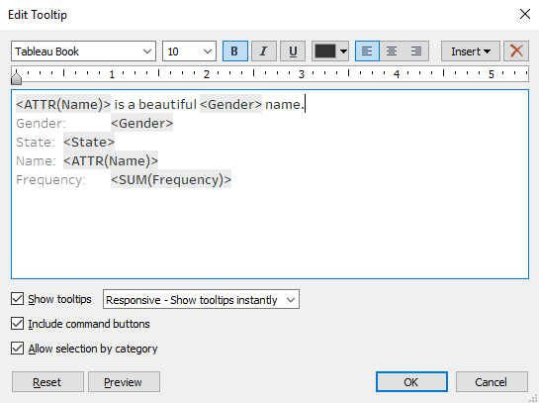Toggle Italic formatting button
The image size is (539, 403).
coord(264,51)
